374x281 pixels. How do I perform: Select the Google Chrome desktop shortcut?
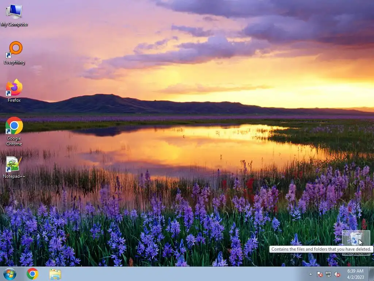[x=14, y=131]
